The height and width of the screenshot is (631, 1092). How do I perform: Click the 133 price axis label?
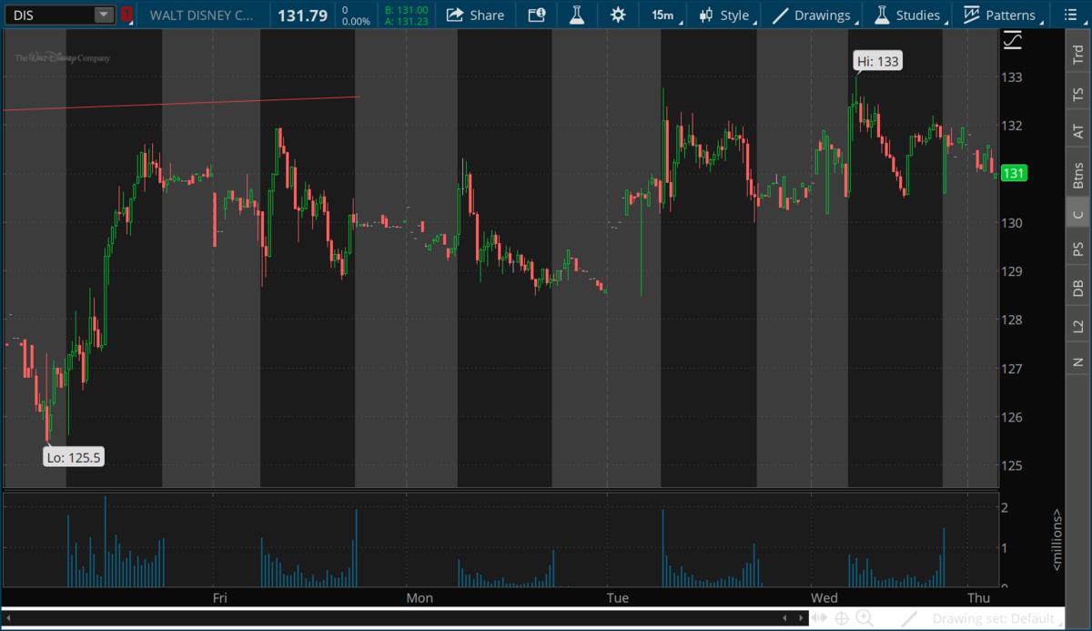pos(1013,77)
